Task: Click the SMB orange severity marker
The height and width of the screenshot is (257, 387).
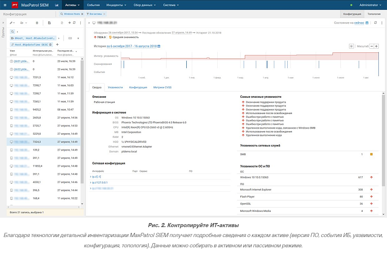Action: pyautogui.click(x=371, y=154)
